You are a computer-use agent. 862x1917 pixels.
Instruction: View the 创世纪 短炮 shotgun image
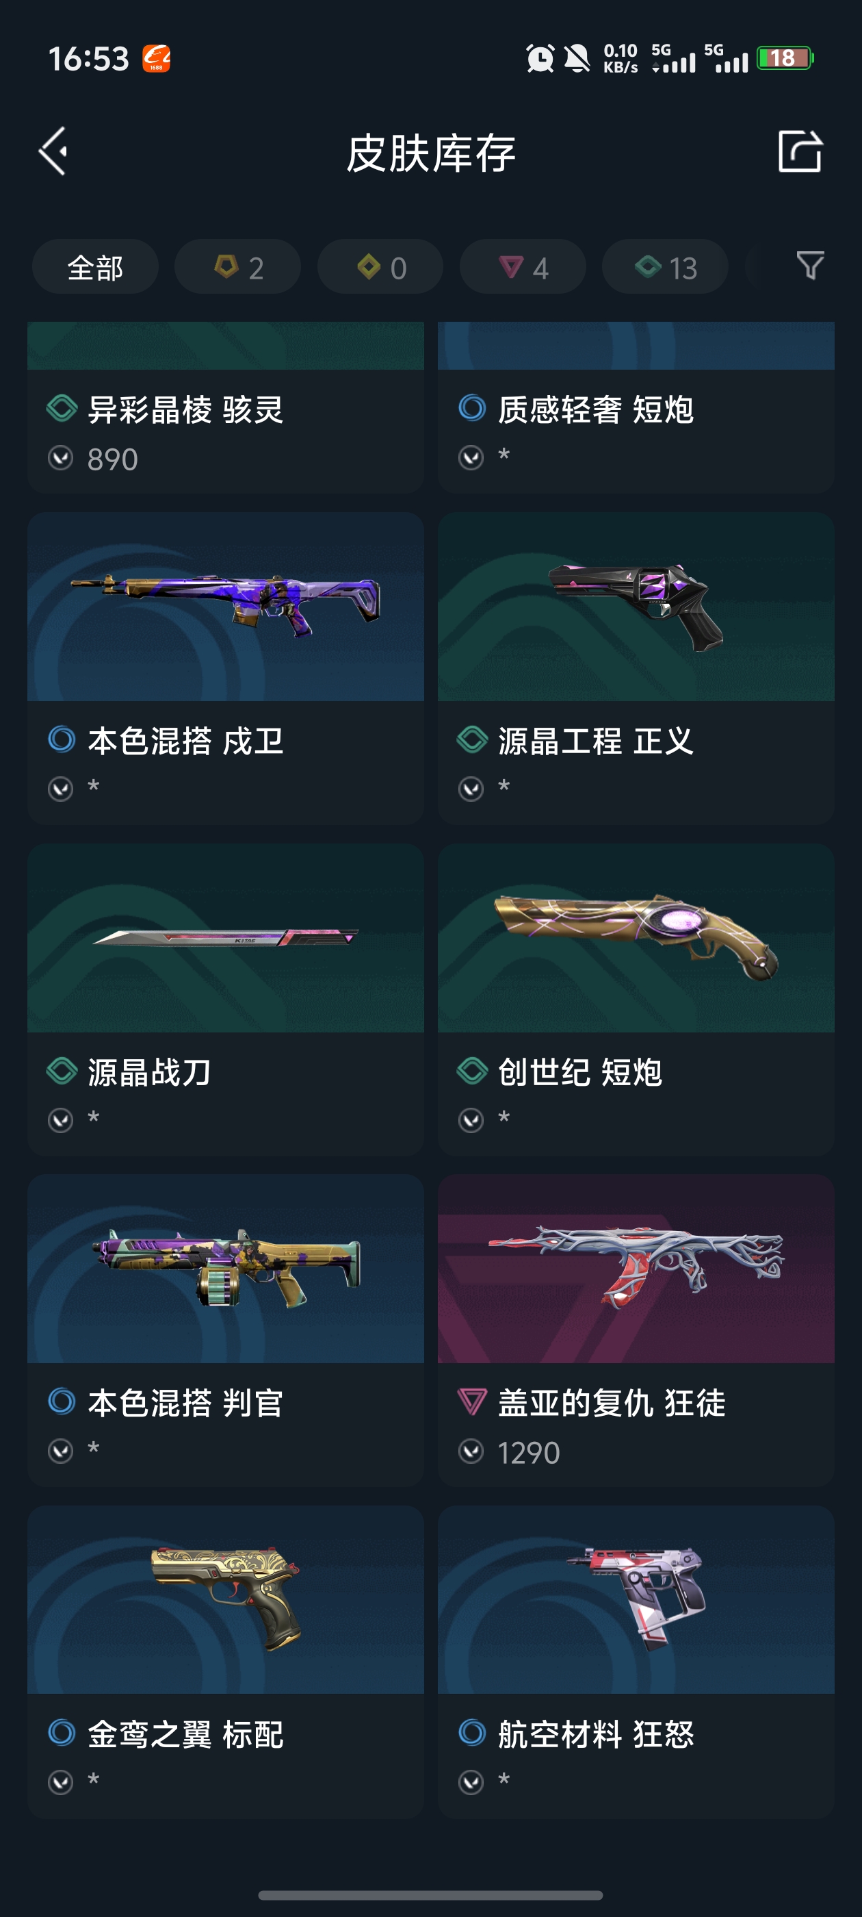pos(636,938)
